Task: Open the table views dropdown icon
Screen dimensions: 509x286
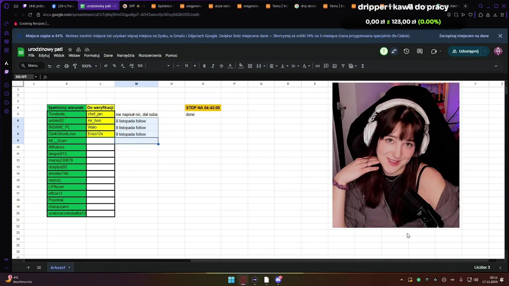Action: tap(353, 66)
